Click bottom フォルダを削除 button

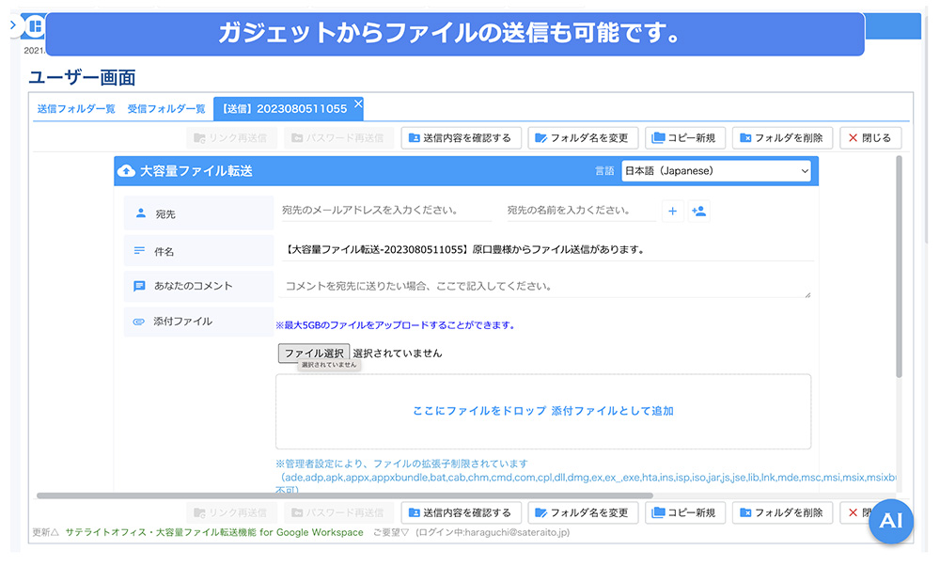pyautogui.click(x=782, y=512)
